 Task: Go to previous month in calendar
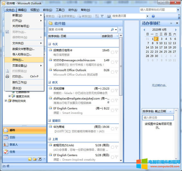click(144, 30)
